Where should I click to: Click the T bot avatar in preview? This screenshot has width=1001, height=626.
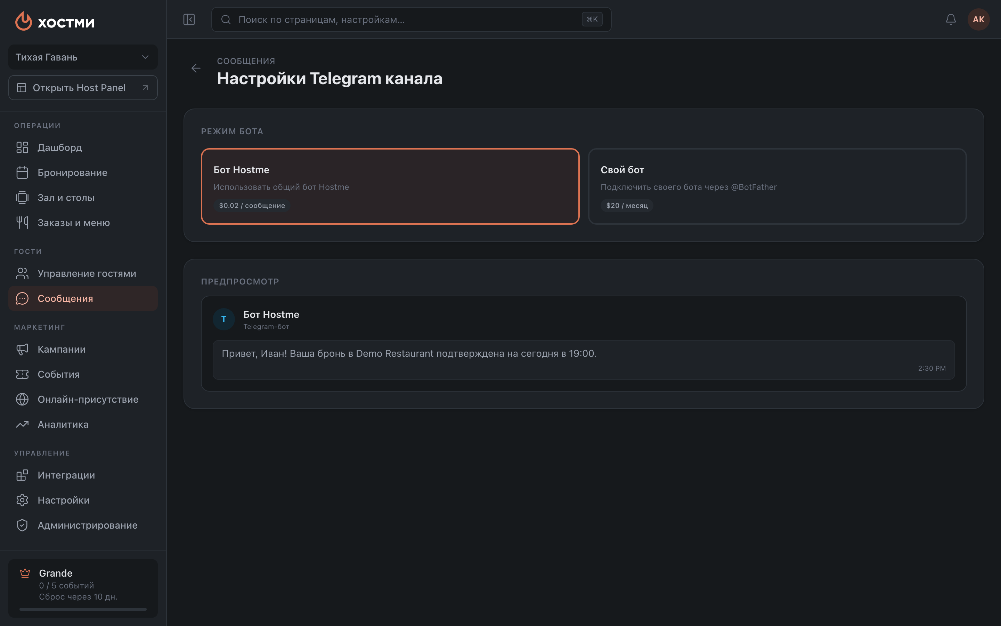pyautogui.click(x=224, y=319)
